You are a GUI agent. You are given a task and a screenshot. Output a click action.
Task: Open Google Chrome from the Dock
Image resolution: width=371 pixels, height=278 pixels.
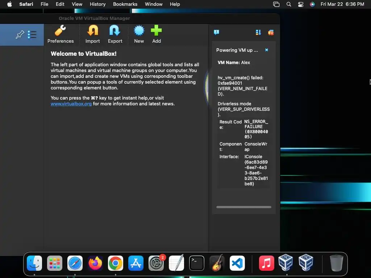pos(116,263)
